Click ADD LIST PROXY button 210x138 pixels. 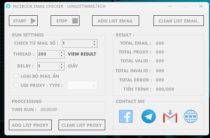coord(30,125)
